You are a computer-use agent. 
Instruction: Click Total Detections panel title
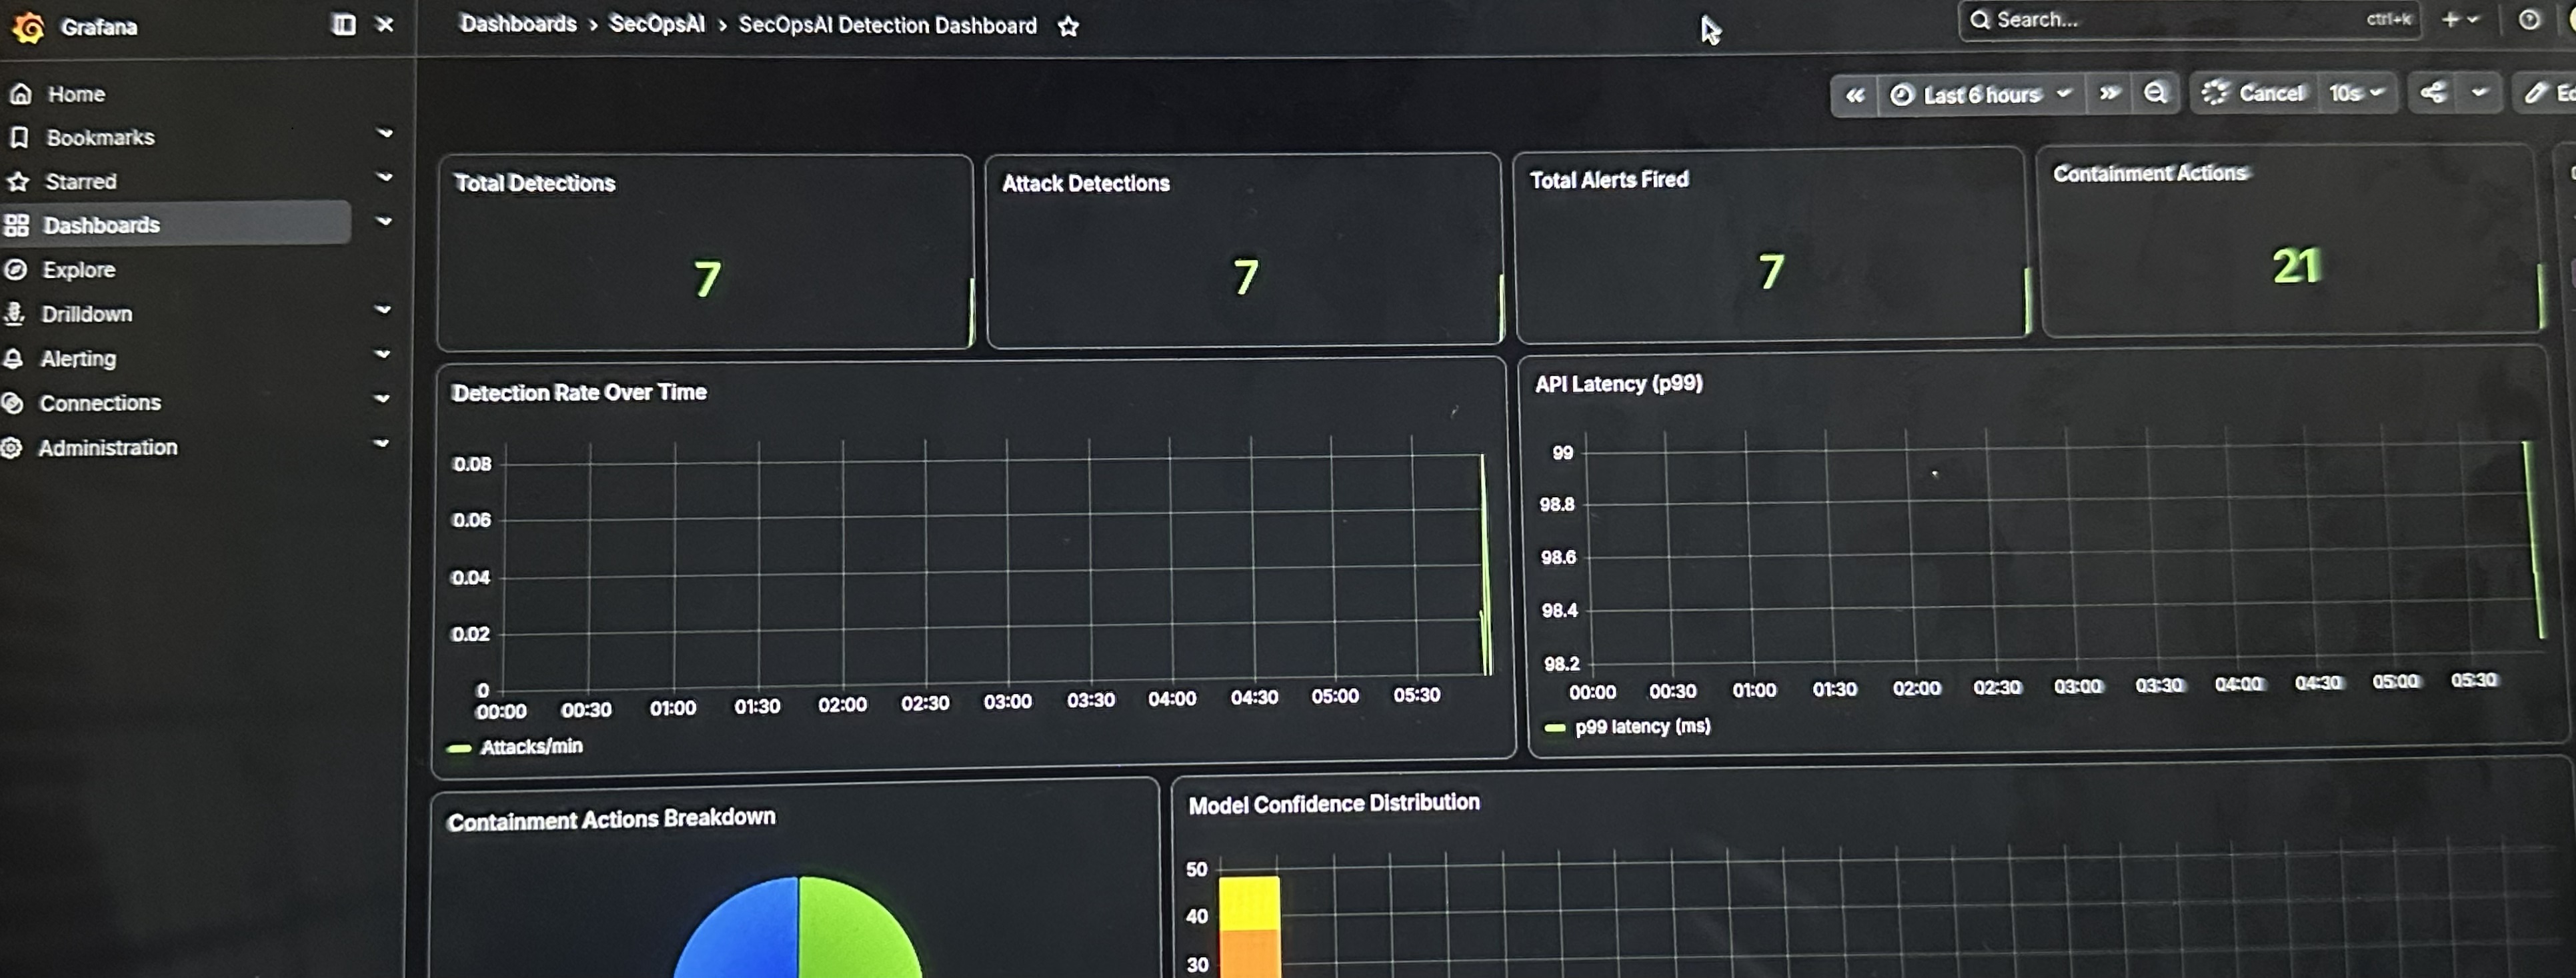pos(535,183)
